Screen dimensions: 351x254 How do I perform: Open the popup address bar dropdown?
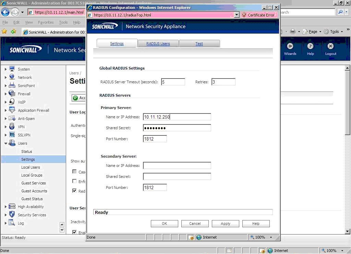click(x=237, y=15)
